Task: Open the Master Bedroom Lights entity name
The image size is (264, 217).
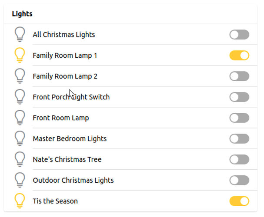Action: [x=70, y=139]
